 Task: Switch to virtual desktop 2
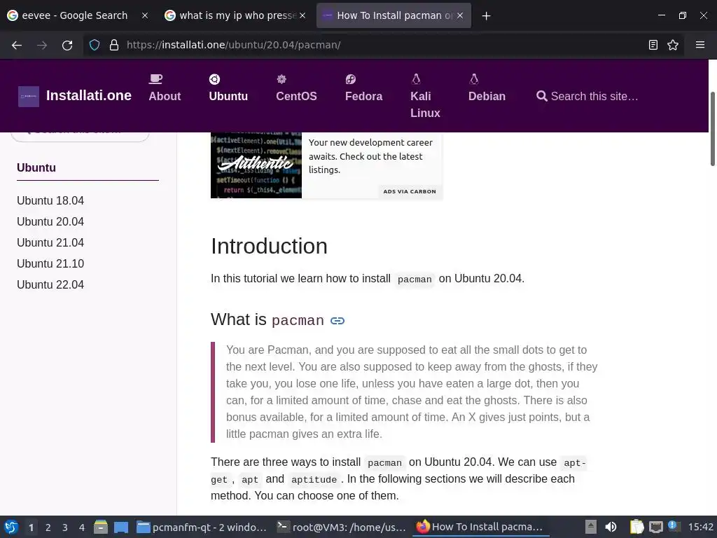pyautogui.click(x=48, y=527)
